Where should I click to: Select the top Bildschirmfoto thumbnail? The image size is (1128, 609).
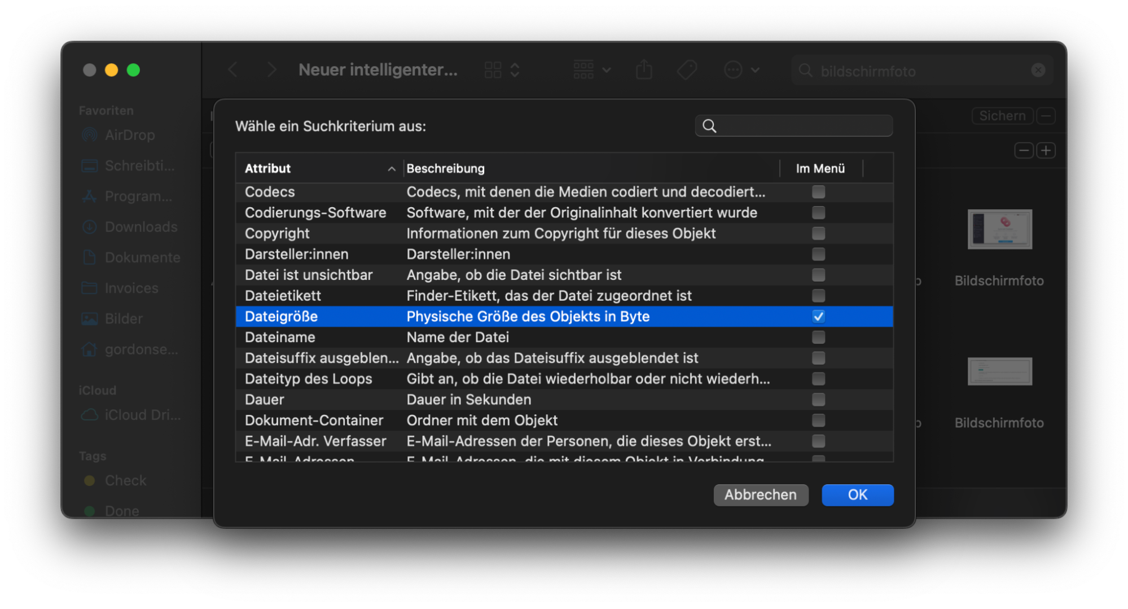pyautogui.click(x=999, y=229)
